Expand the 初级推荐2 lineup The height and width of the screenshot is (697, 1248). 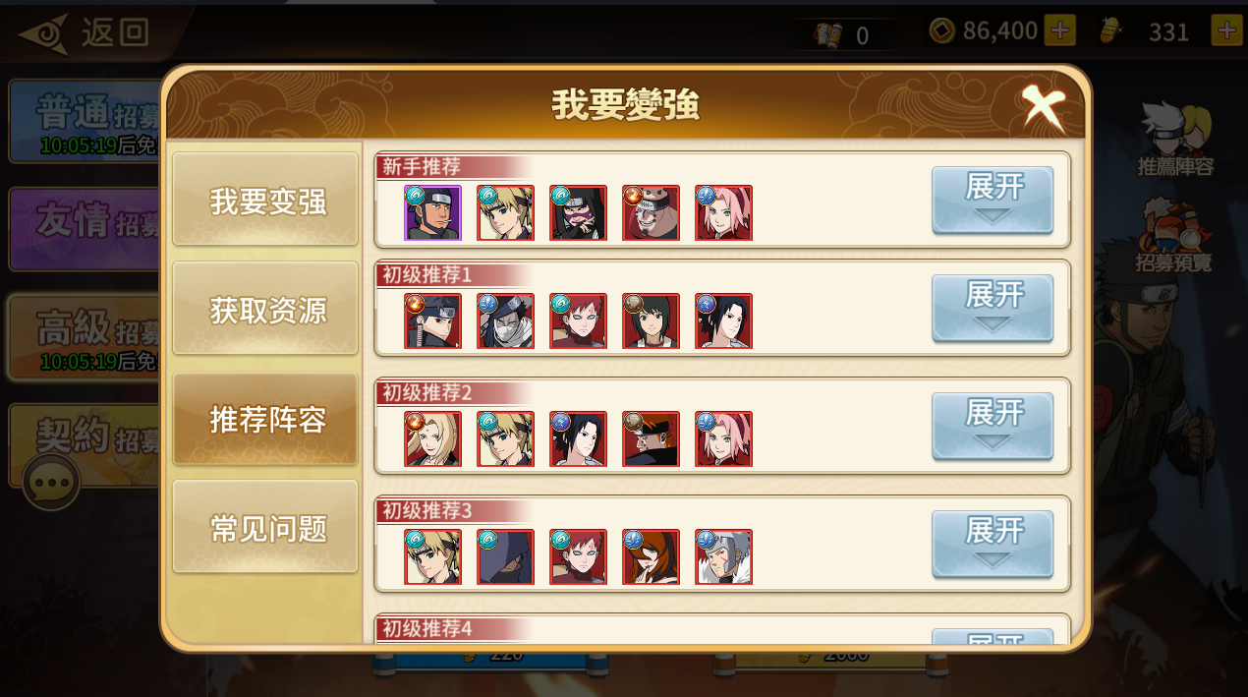(x=993, y=427)
